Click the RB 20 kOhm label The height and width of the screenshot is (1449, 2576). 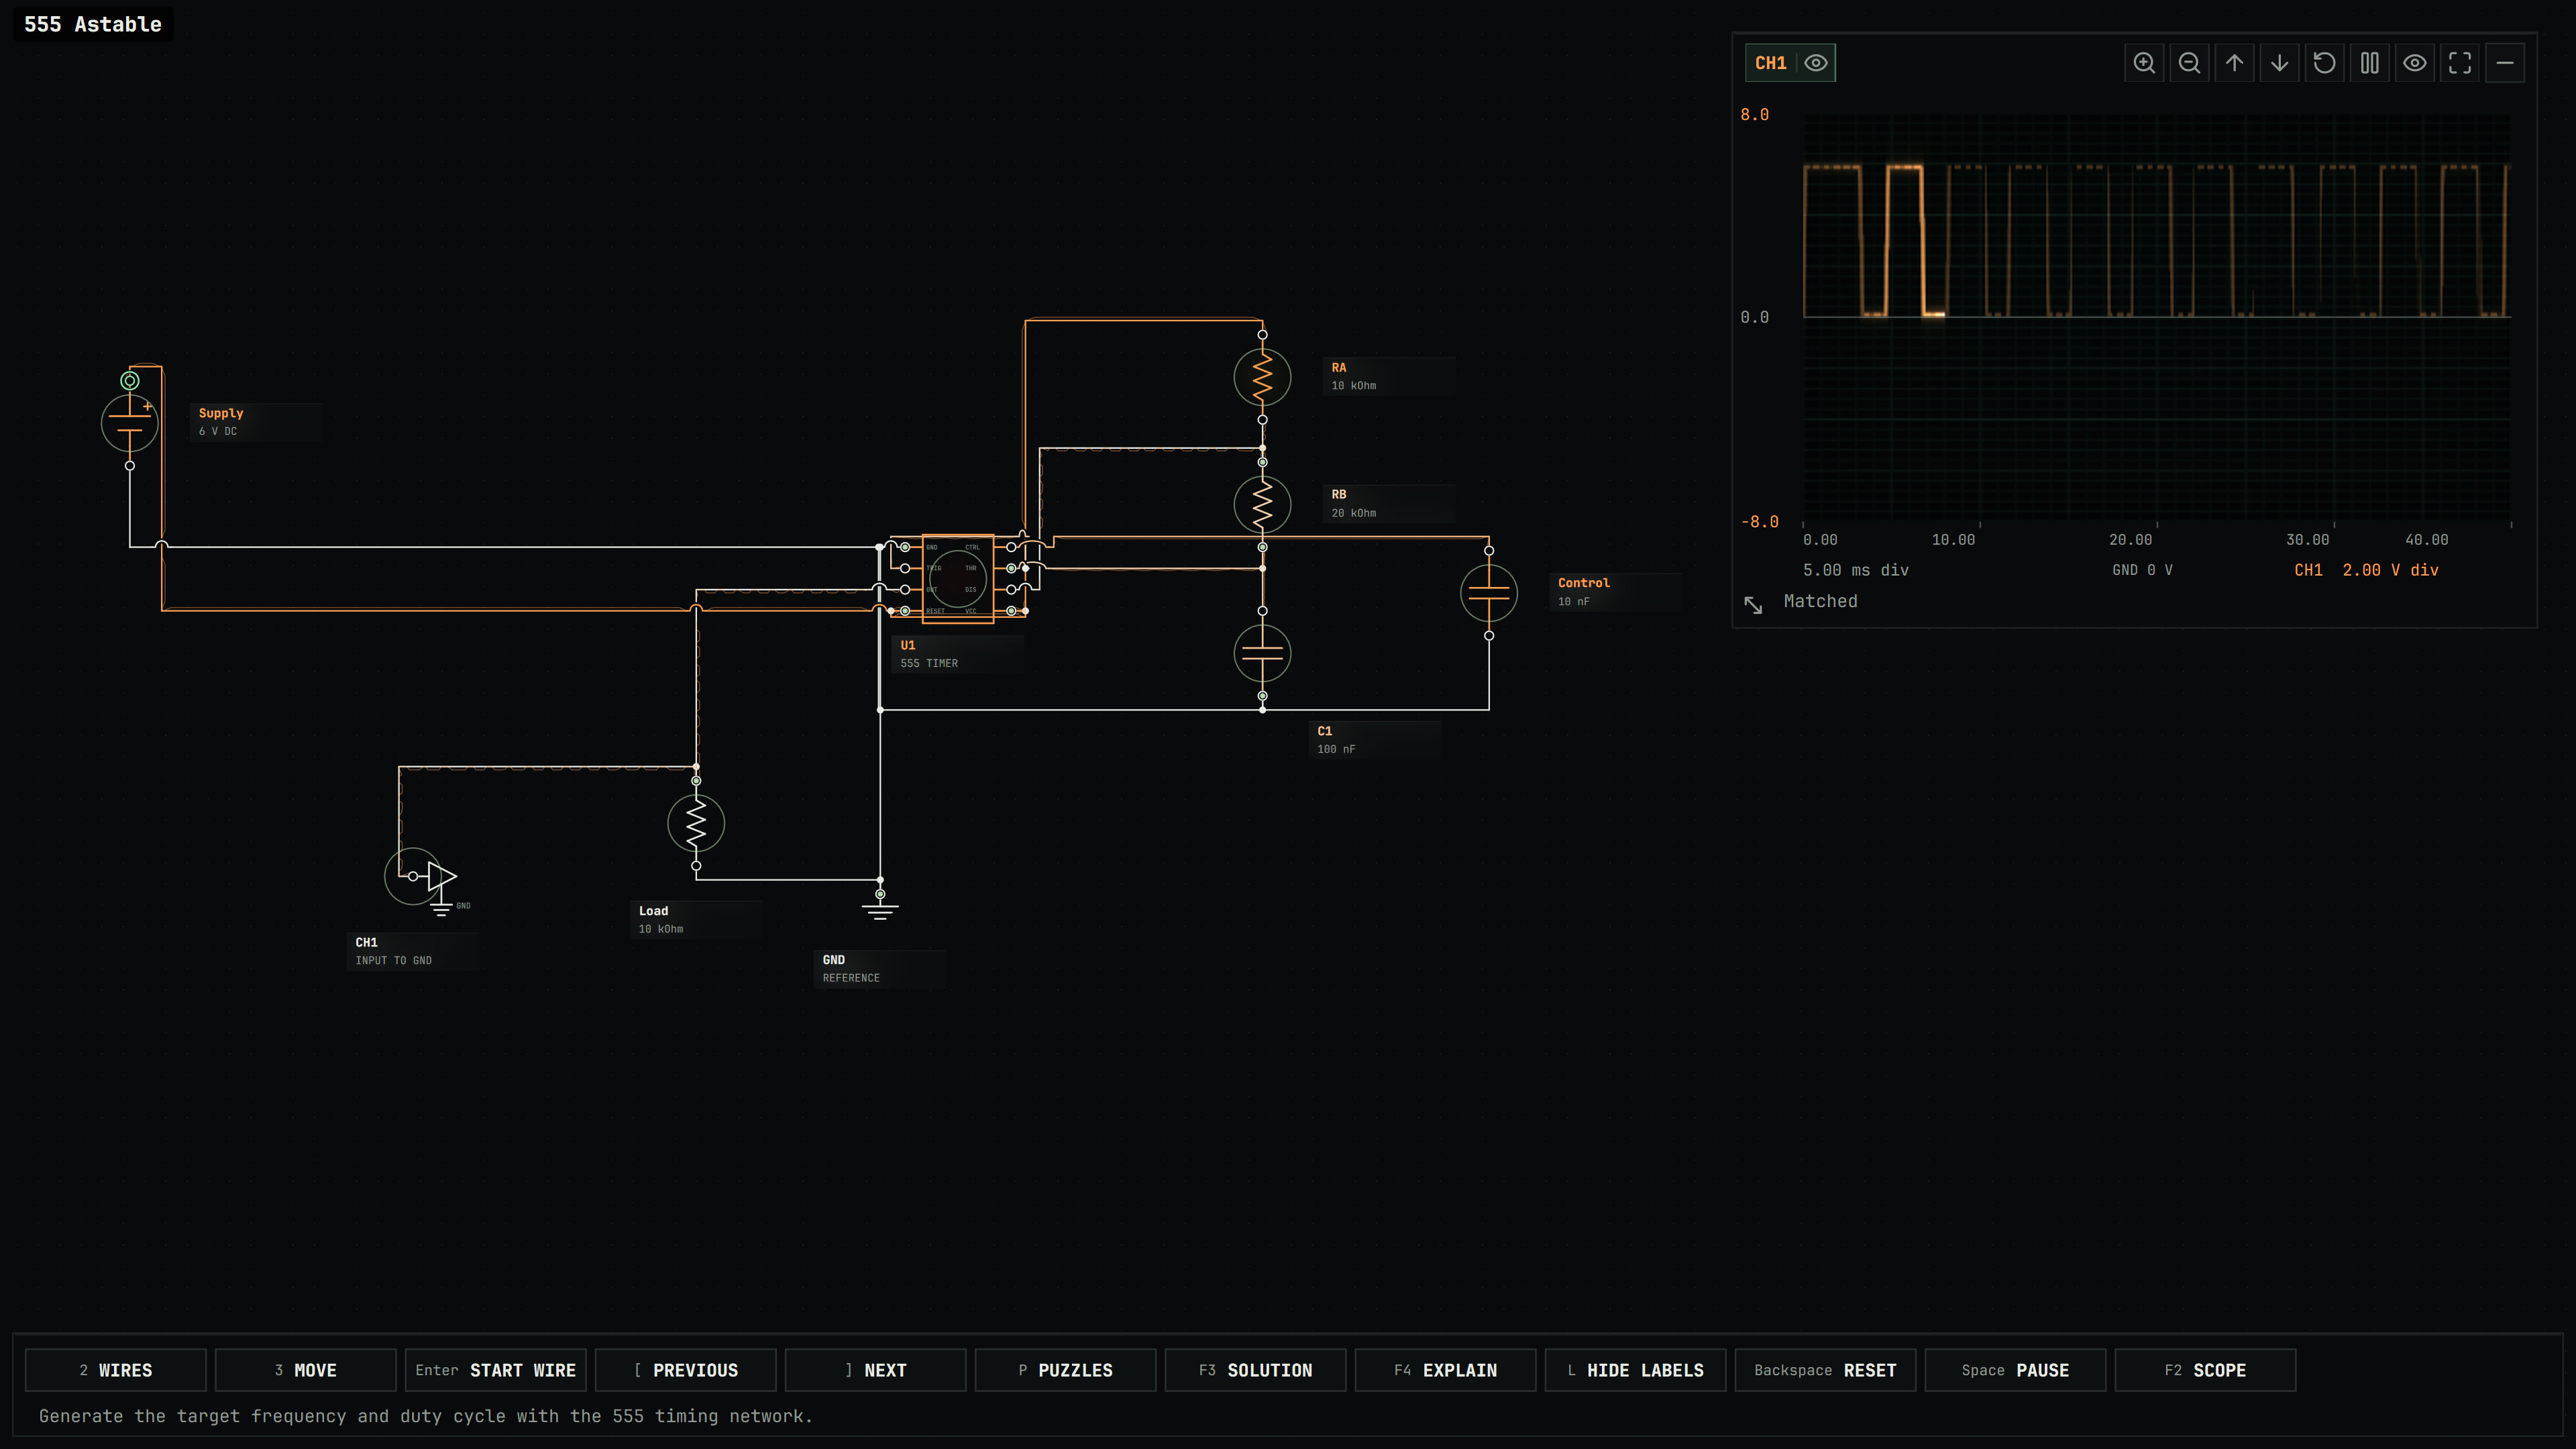coord(1389,503)
